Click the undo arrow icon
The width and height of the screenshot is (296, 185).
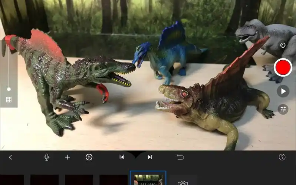pyautogui.click(x=180, y=157)
